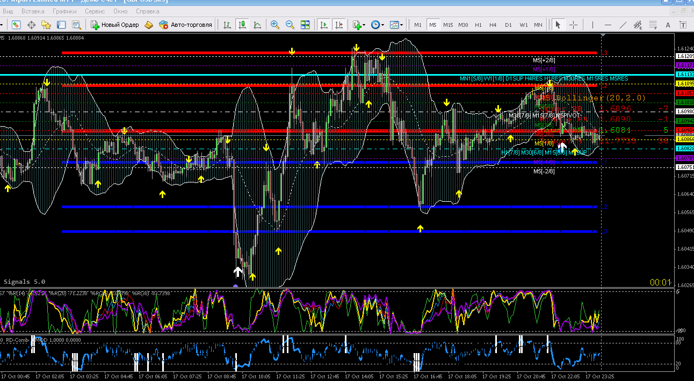Toggle Chart Shift button
The height and width of the screenshot is (381, 694).
tap(338, 25)
